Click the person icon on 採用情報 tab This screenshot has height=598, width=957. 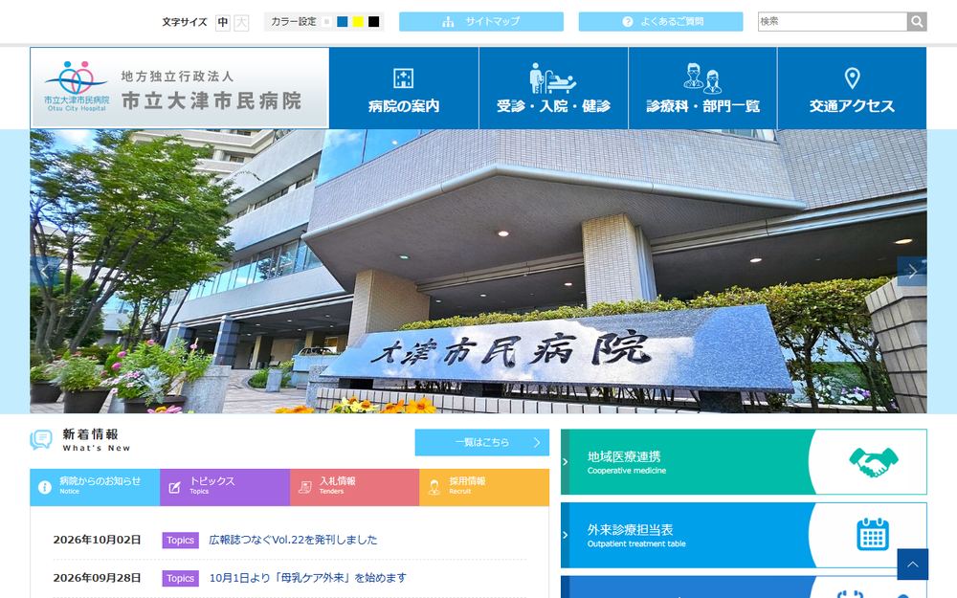pyautogui.click(x=434, y=487)
